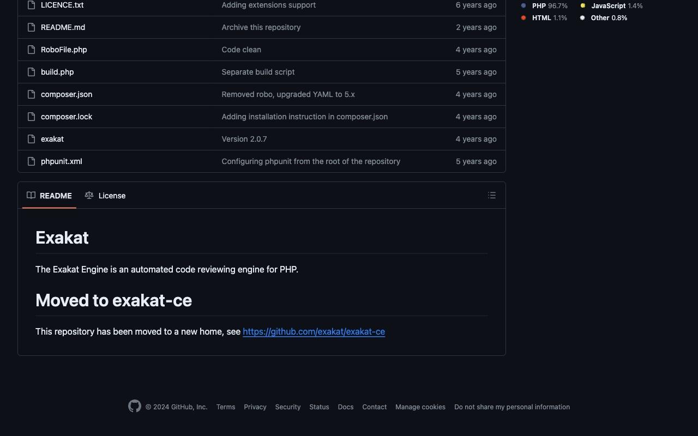Click the file icon beside build.php
This screenshot has height=436, width=698.
[x=32, y=72]
